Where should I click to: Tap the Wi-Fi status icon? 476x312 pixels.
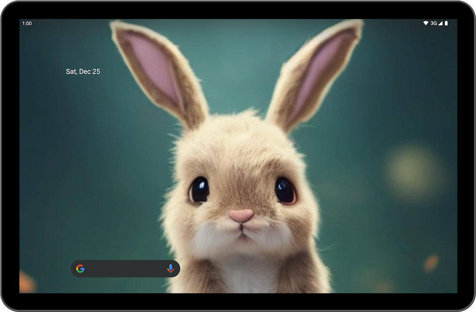[x=426, y=23]
